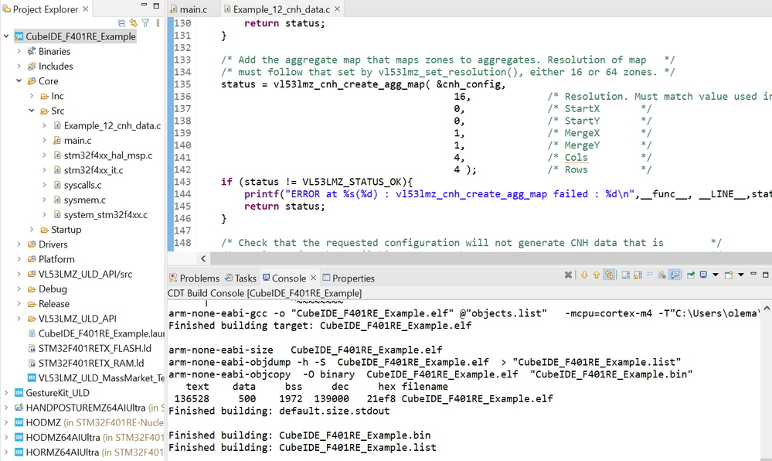This screenshot has height=461, width=772.
Task: Open Project Explorer view menu (three dots)
Action: click(158, 22)
